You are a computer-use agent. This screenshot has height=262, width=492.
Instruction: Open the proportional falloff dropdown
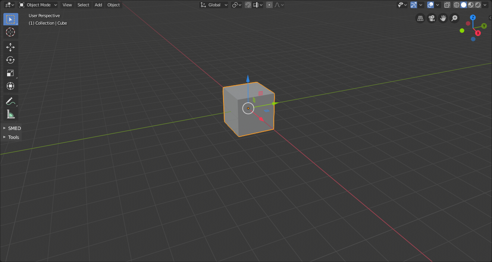point(279,5)
